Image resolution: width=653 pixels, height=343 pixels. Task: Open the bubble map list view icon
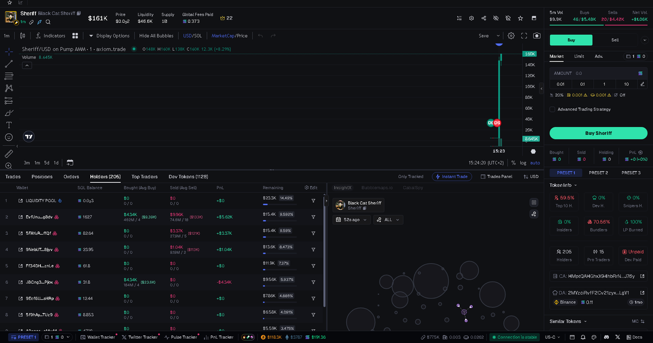(534, 202)
